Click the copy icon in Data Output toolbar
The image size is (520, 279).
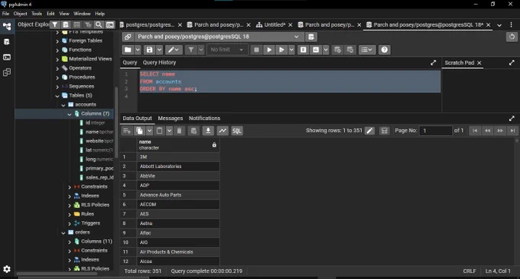coord(140,131)
